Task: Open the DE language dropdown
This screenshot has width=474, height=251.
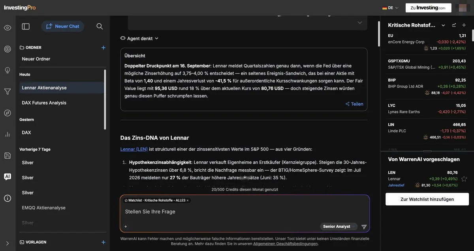Action: click(390, 7)
